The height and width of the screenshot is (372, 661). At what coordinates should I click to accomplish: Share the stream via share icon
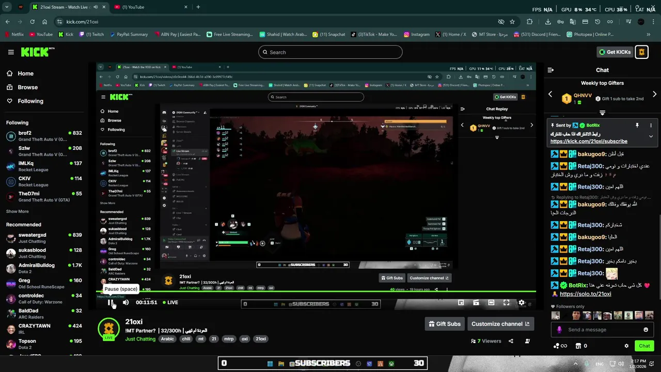click(x=511, y=341)
